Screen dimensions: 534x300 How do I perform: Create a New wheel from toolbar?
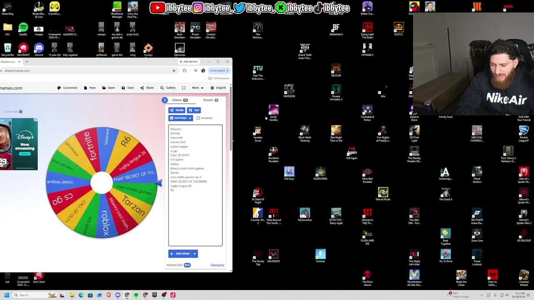[90, 88]
